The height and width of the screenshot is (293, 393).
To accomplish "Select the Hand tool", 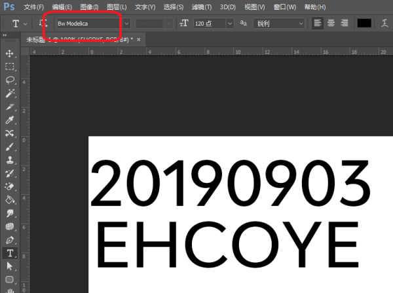I will coord(10,291).
